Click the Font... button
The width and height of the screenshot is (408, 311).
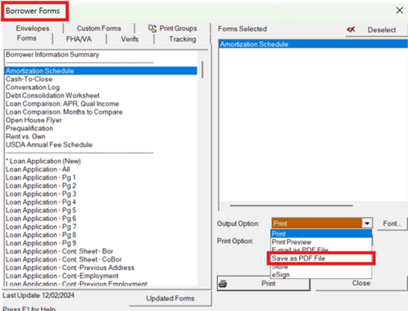click(x=392, y=224)
